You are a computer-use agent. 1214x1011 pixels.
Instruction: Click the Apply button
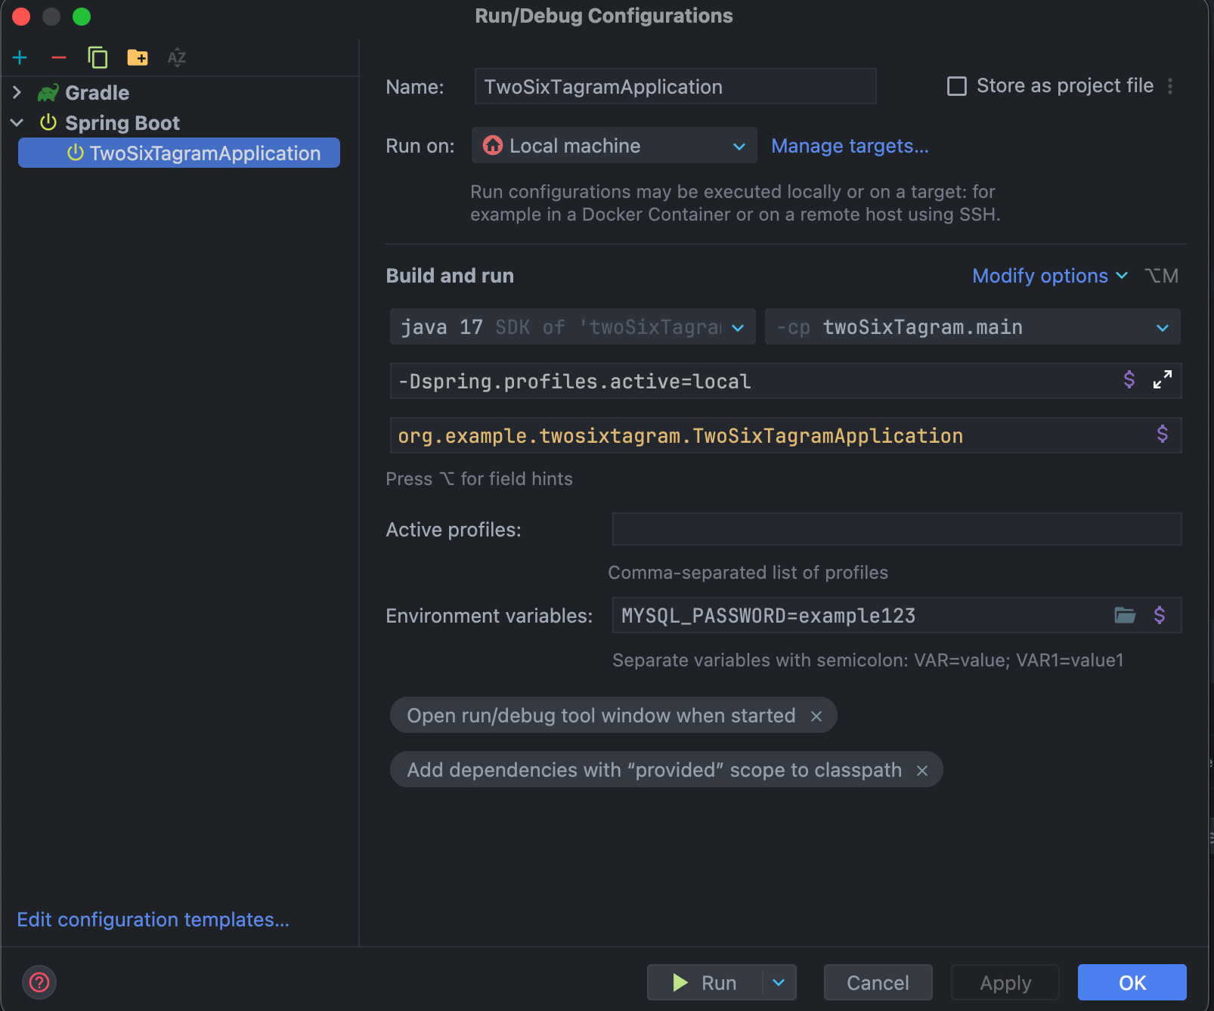(1005, 982)
